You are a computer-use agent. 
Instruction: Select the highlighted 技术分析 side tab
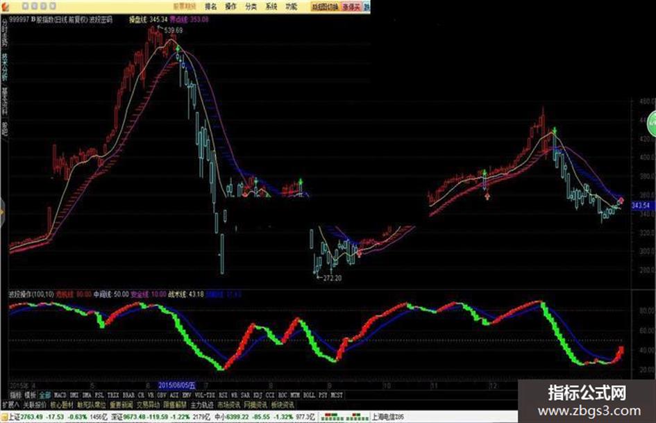(x=5, y=67)
